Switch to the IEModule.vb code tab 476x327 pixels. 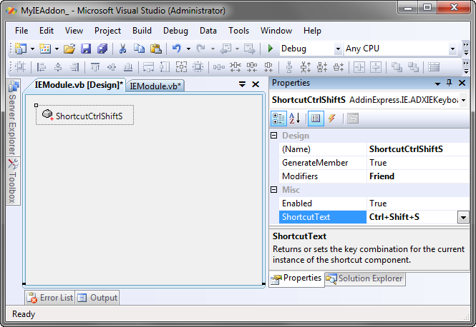(x=155, y=86)
